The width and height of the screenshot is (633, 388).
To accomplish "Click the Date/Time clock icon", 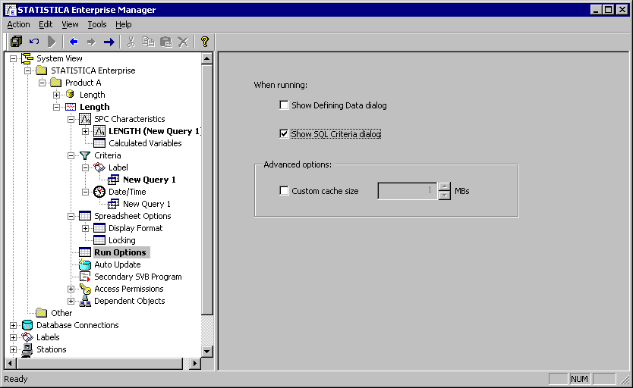I will pos(99,192).
